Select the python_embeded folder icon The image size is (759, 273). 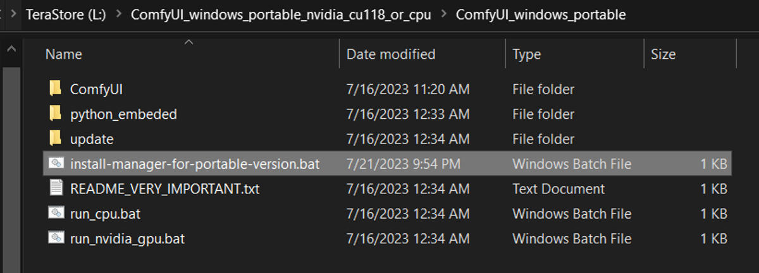[56, 114]
